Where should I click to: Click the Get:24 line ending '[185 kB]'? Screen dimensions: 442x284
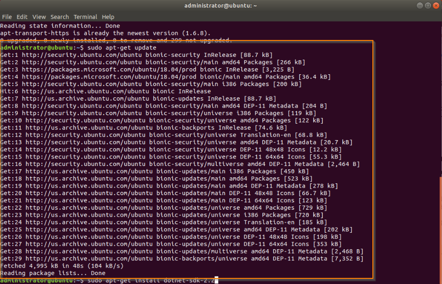[164, 222]
